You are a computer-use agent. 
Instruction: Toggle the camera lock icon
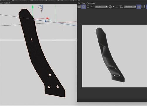[139, 7]
